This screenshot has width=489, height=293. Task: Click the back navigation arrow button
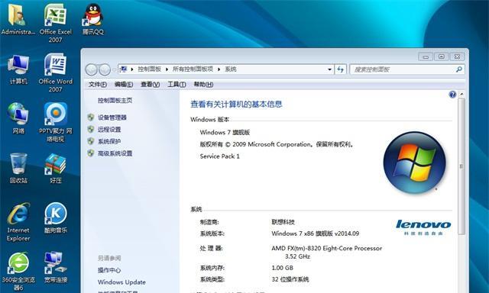click(91, 69)
